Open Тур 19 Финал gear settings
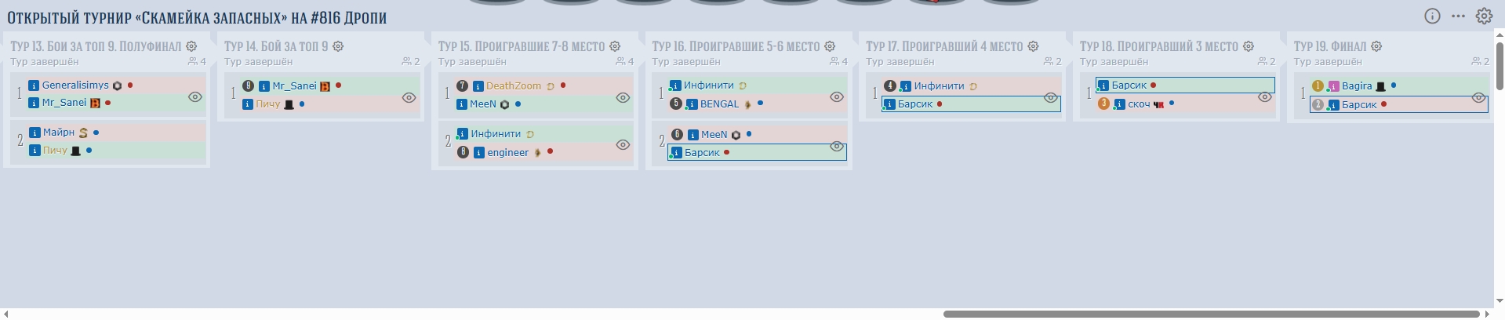Viewport: 1505px width, 320px height. click(1376, 47)
